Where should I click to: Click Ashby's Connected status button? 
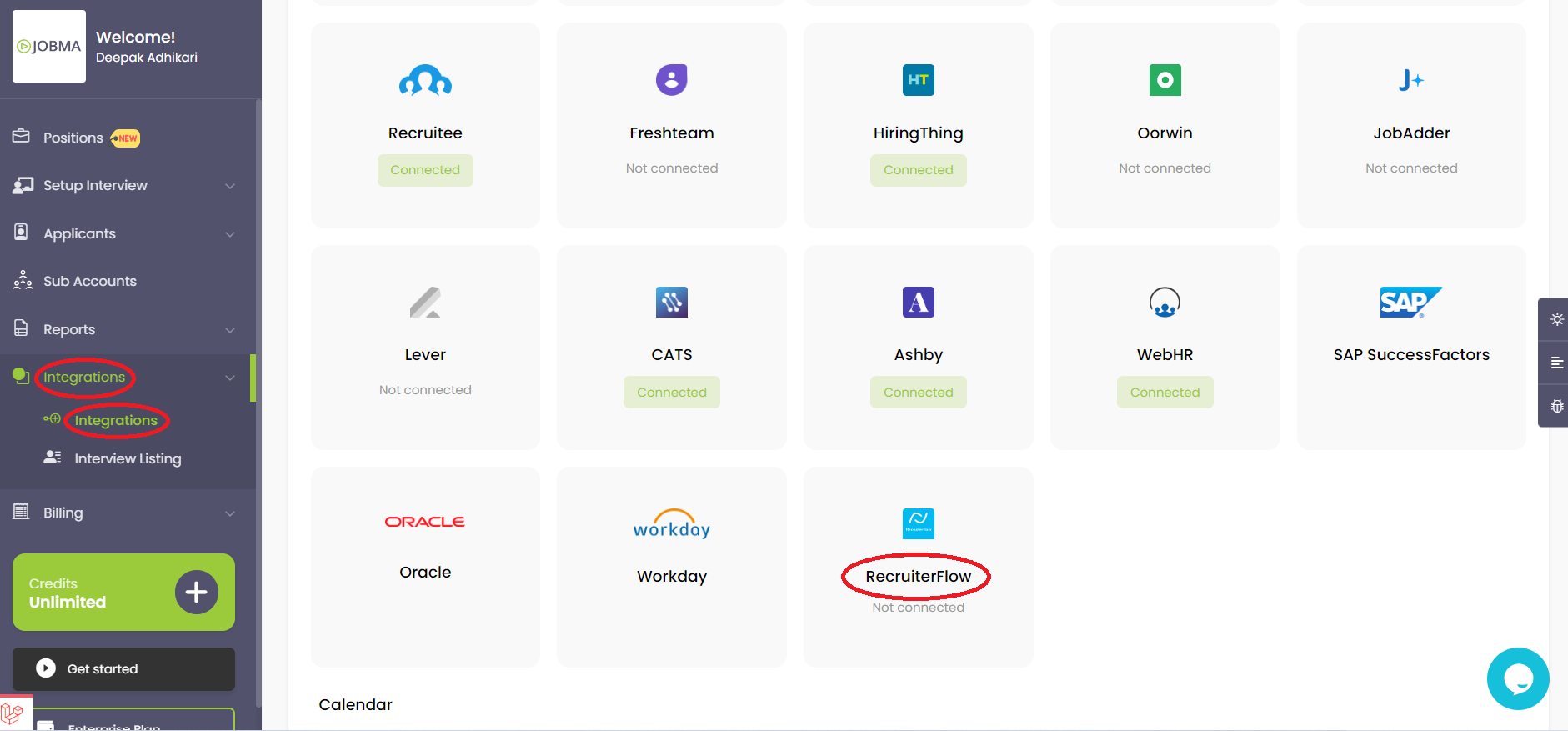click(x=919, y=393)
